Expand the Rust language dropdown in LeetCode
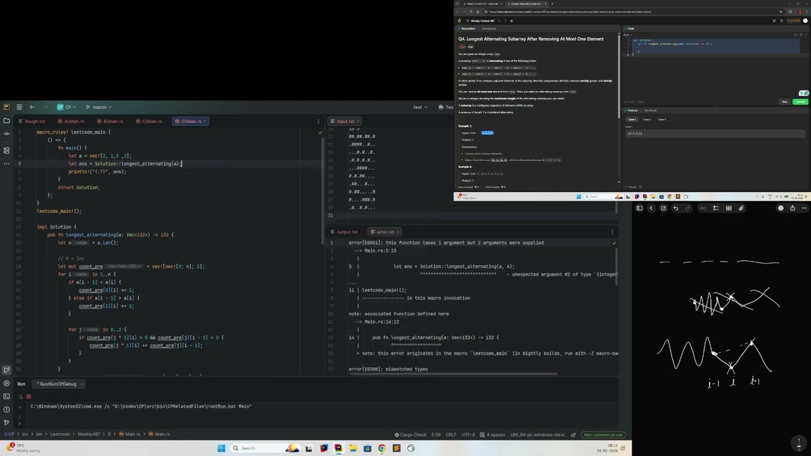Viewport: 811px width, 456px height. 627,34
